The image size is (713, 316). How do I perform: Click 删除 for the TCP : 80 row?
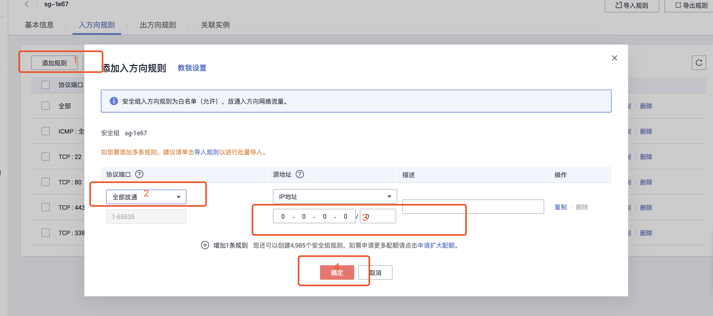coord(646,182)
